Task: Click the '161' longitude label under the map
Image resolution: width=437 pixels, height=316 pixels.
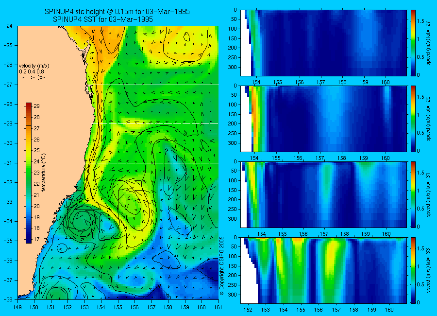Action: coord(218,307)
